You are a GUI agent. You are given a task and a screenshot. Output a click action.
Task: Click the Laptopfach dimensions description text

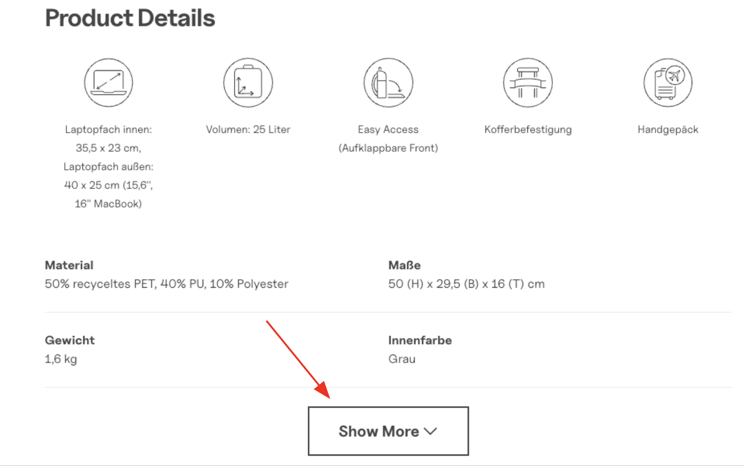pyautogui.click(x=109, y=167)
